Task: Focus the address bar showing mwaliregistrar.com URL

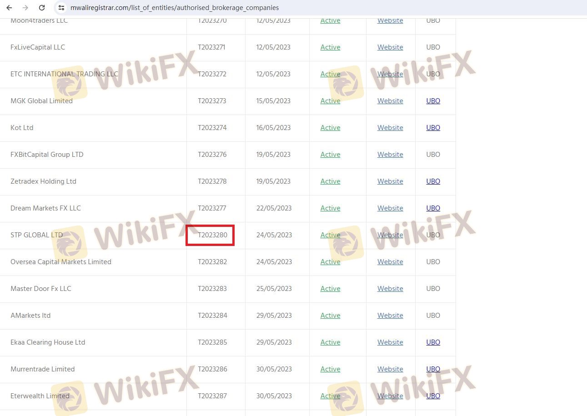Action: coord(175,8)
